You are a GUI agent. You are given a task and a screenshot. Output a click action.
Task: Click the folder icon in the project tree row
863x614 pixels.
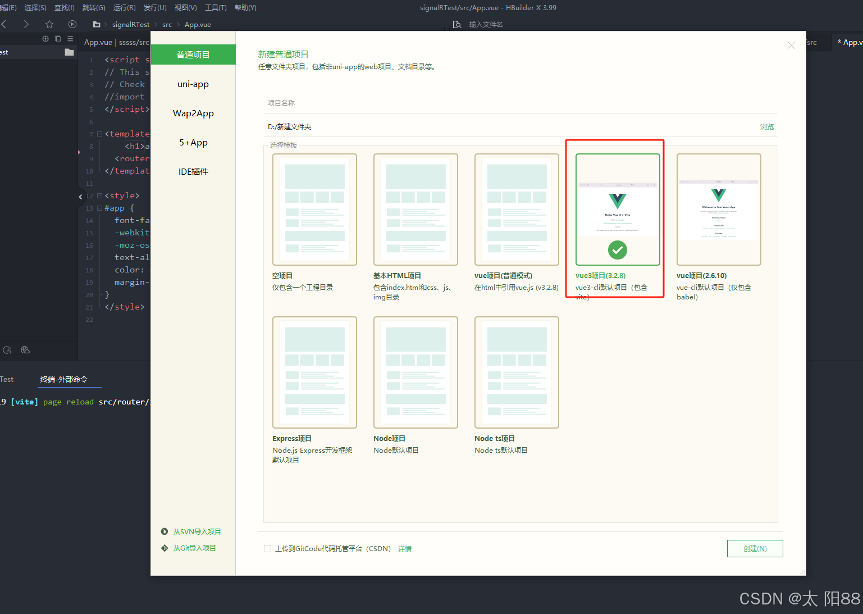pyautogui.click(x=70, y=52)
